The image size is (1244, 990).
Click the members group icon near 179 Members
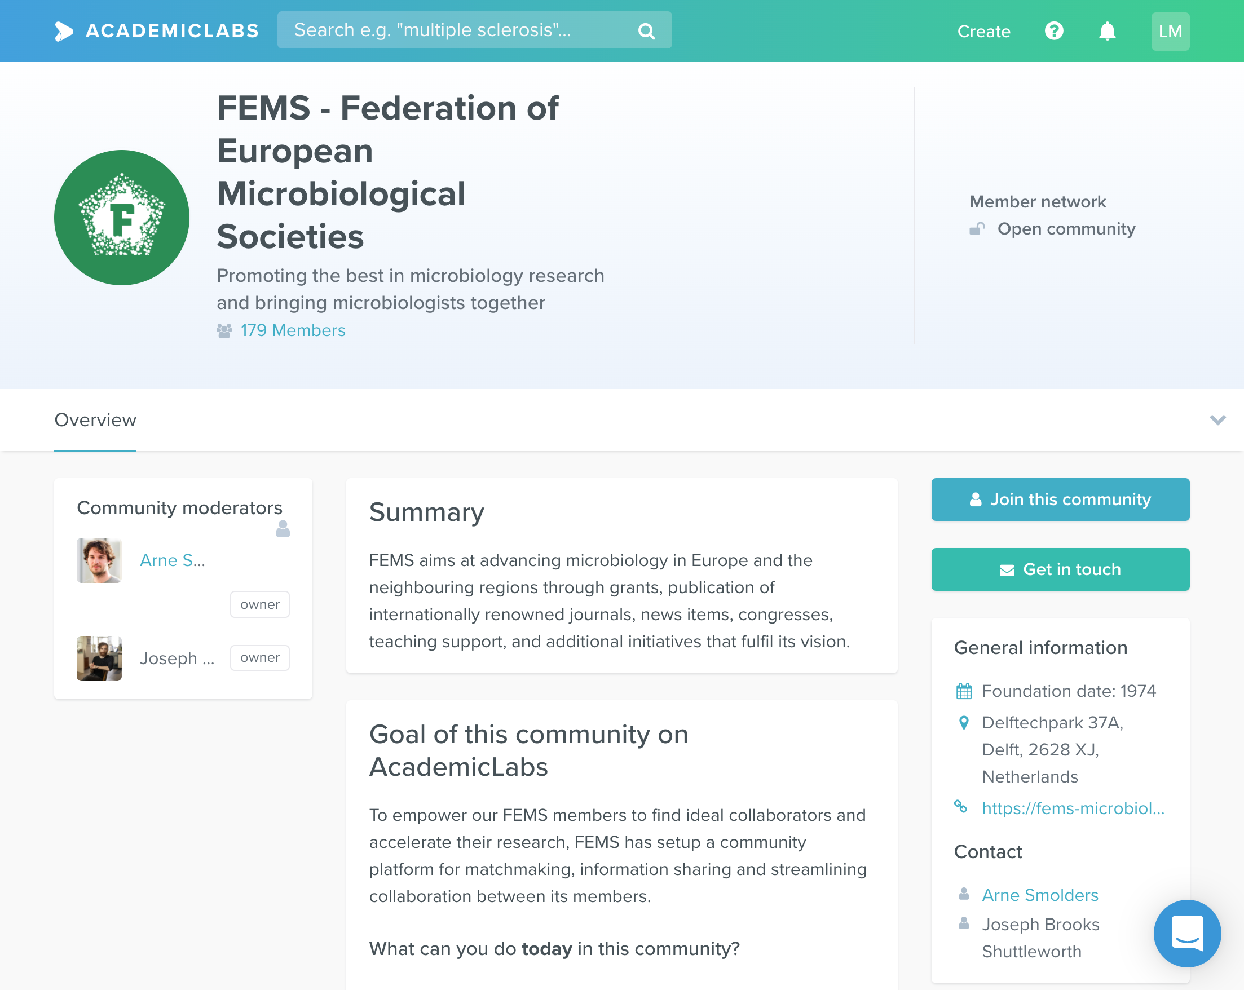224,330
